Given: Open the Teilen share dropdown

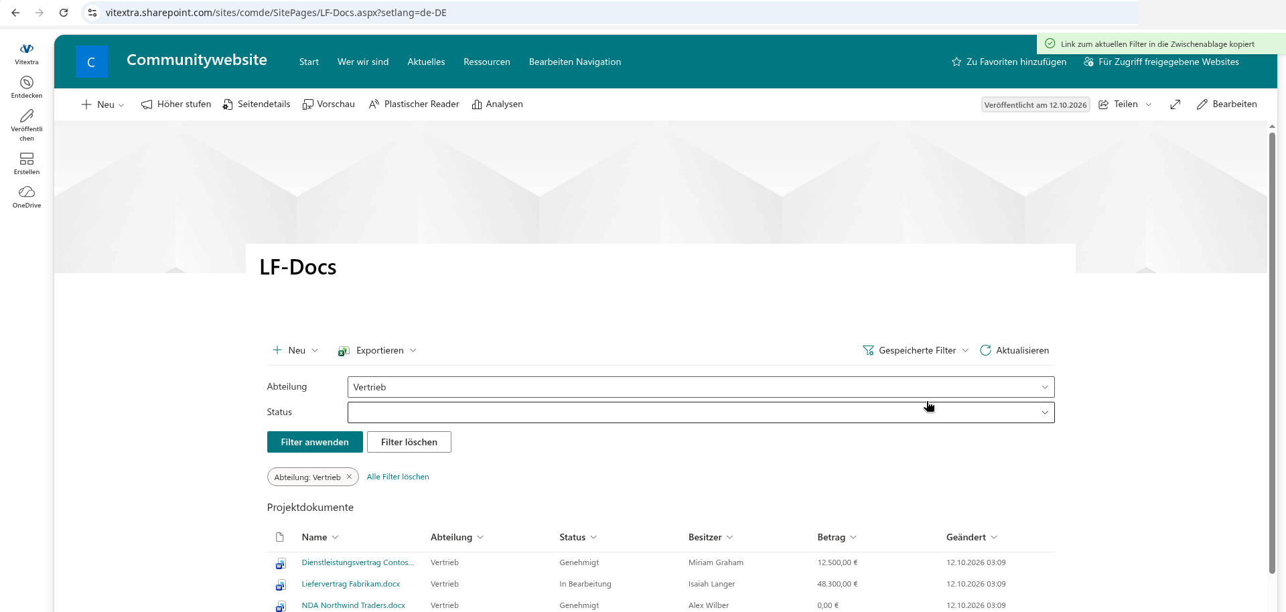Looking at the screenshot, I should (x=1125, y=104).
